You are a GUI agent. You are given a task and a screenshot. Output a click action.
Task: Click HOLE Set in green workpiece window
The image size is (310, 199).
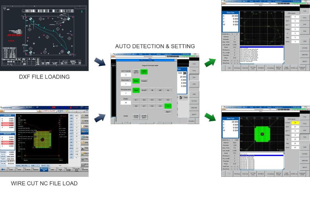click(x=245, y=174)
